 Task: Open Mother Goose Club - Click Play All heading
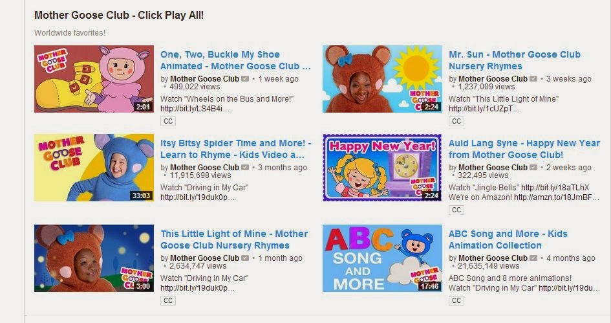[x=119, y=16]
